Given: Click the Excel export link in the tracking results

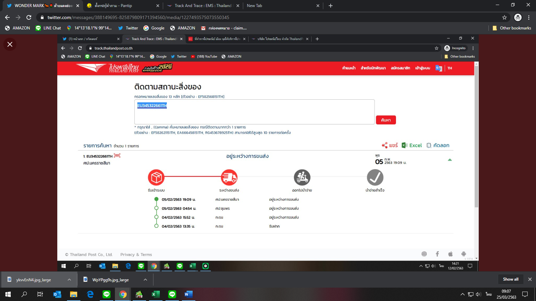Looking at the screenshot, I should [x=412, y=145].
